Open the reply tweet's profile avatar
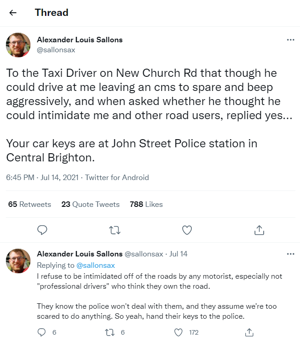The image size is (300, 341). point(18,261)
